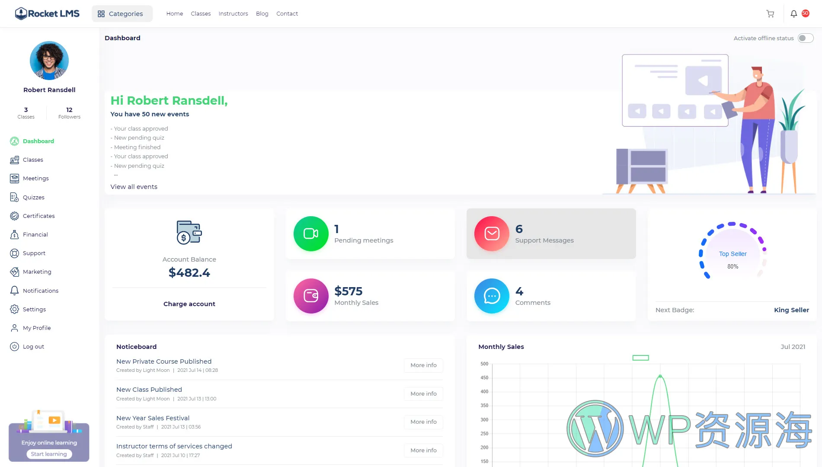Click the $575 Monthly Sales value

click(x=348, y=291)
